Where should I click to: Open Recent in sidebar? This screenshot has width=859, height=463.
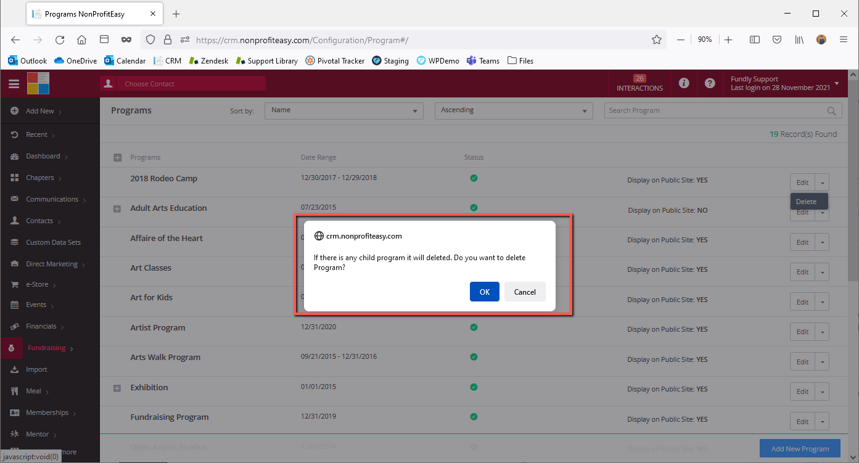tap(37, 134)
